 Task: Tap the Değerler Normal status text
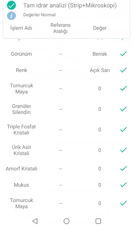(39, 15)
